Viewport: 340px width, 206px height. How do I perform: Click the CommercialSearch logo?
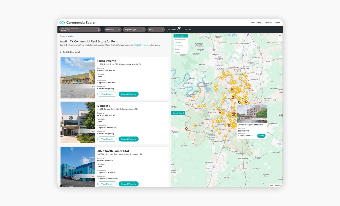coord(78,22)
